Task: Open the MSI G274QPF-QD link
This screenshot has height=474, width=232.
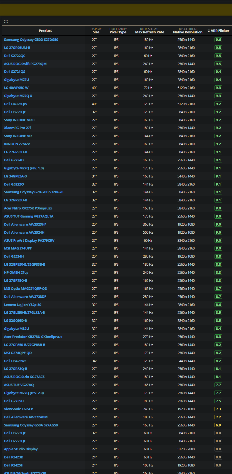Action: (18, 353)
